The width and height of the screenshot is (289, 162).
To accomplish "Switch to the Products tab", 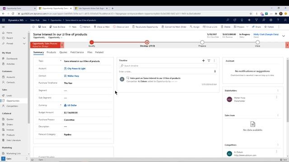I will 51,52.
